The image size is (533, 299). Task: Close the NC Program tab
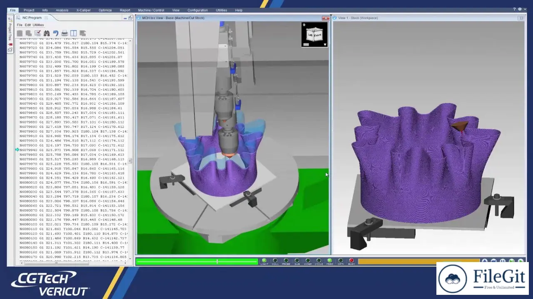pos(46,18)
